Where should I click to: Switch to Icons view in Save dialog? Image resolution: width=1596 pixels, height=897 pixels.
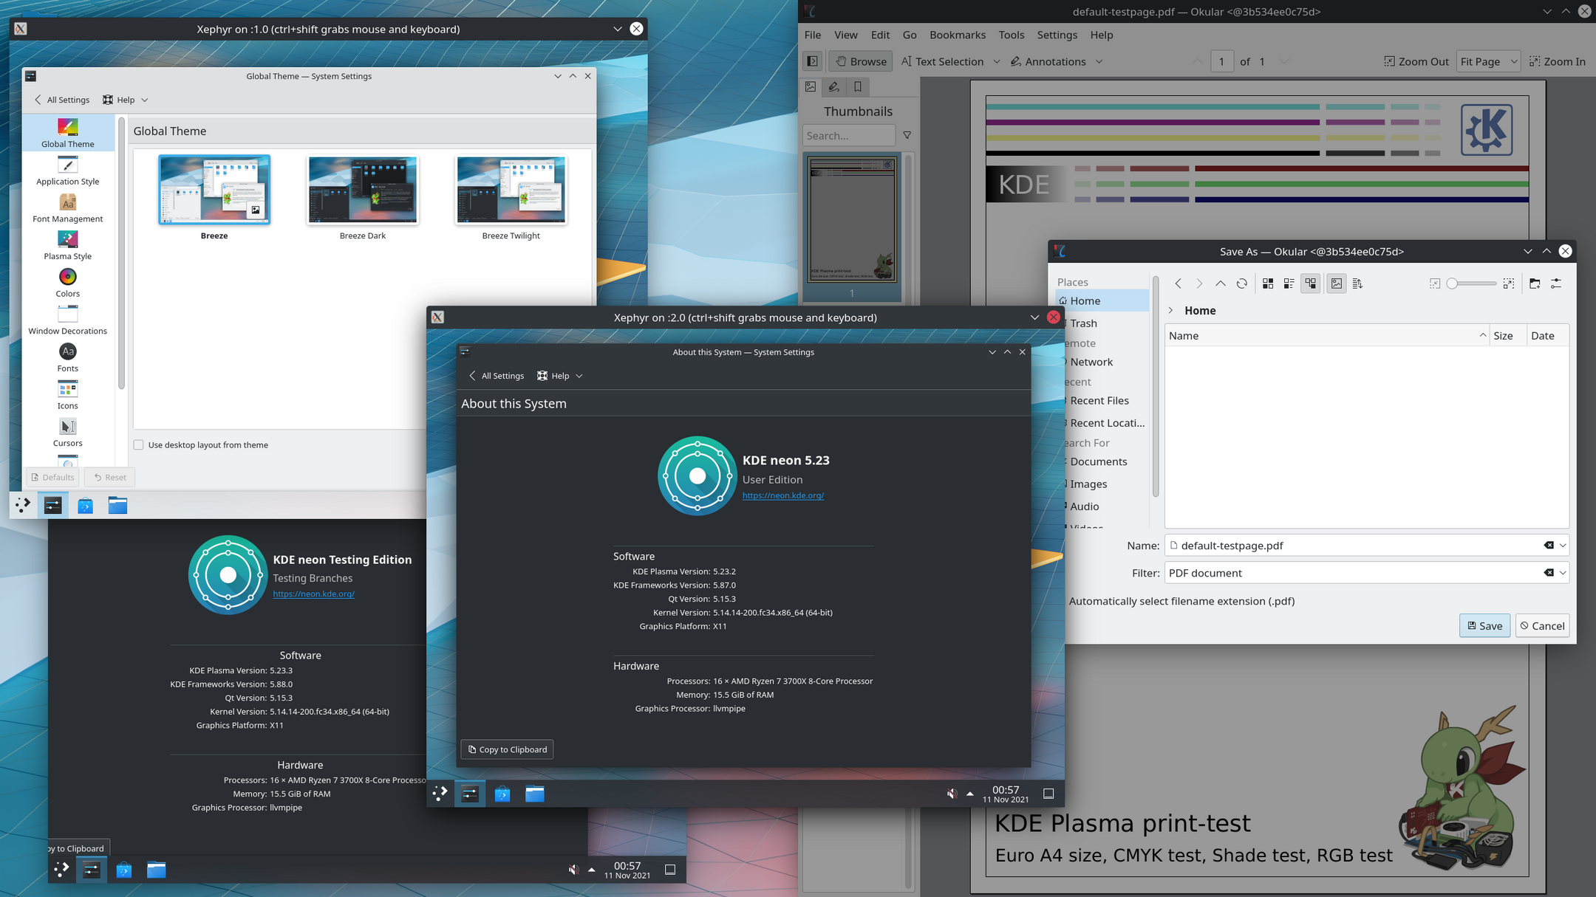click(1268, 283)
